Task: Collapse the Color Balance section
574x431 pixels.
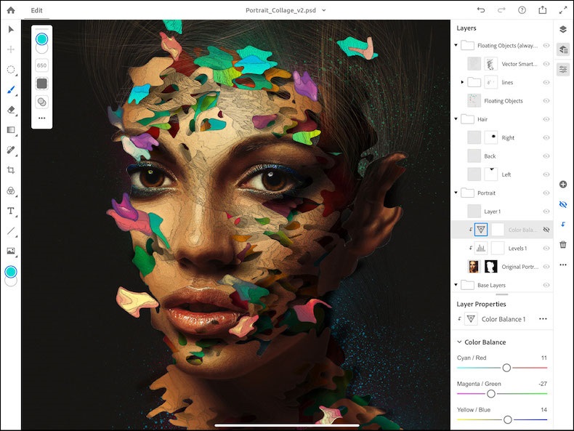Action: click(x=459, y=342)
